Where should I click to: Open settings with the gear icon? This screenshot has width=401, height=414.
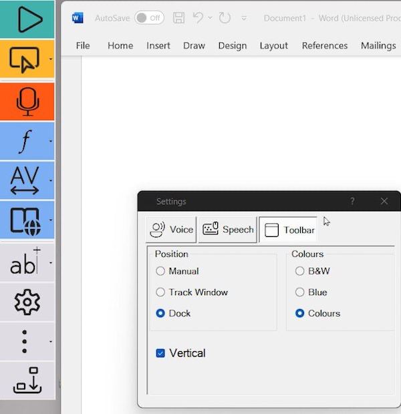click(27, 302)
